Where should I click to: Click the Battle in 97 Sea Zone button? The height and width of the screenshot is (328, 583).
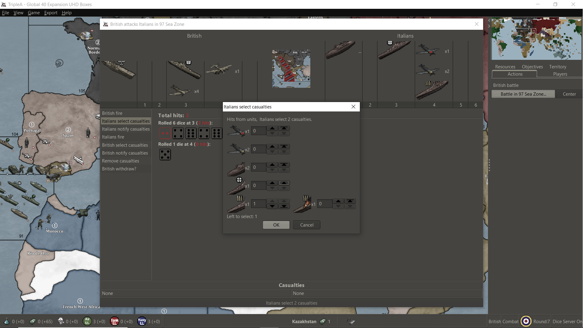[x=523, y=94]
